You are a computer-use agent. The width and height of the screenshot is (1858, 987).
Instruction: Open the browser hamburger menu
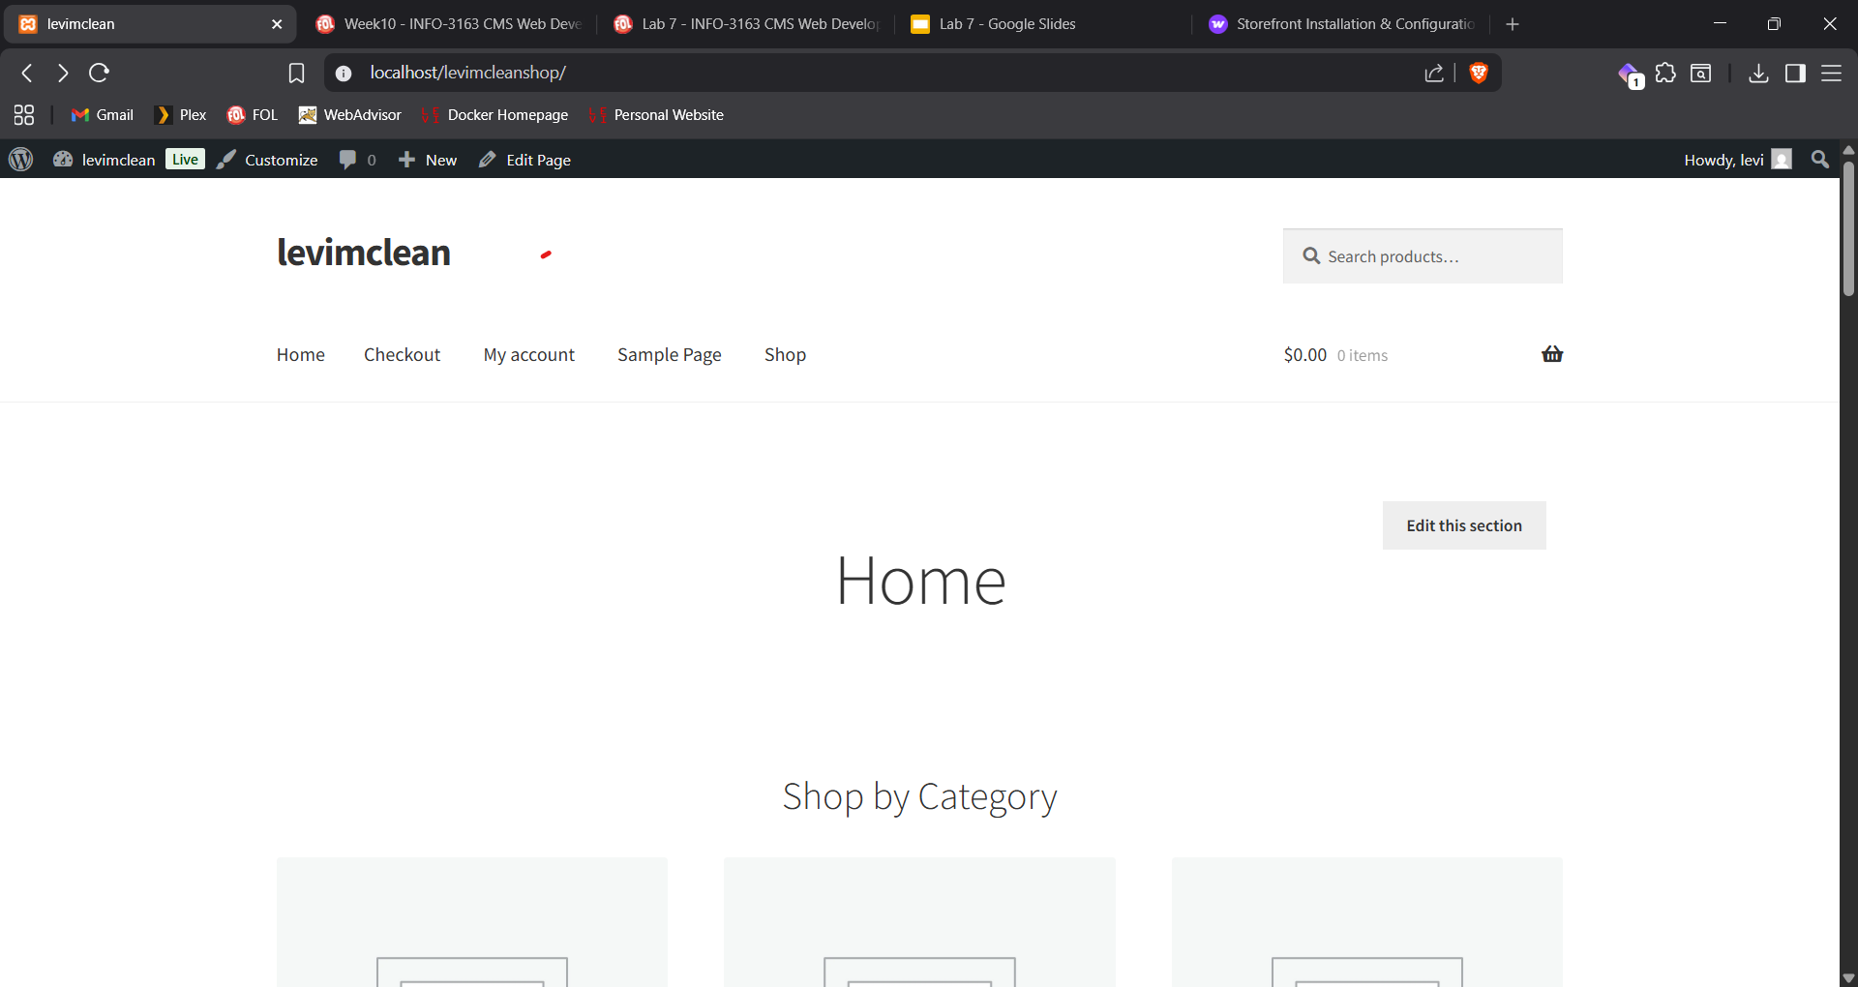coord(1831,73)
